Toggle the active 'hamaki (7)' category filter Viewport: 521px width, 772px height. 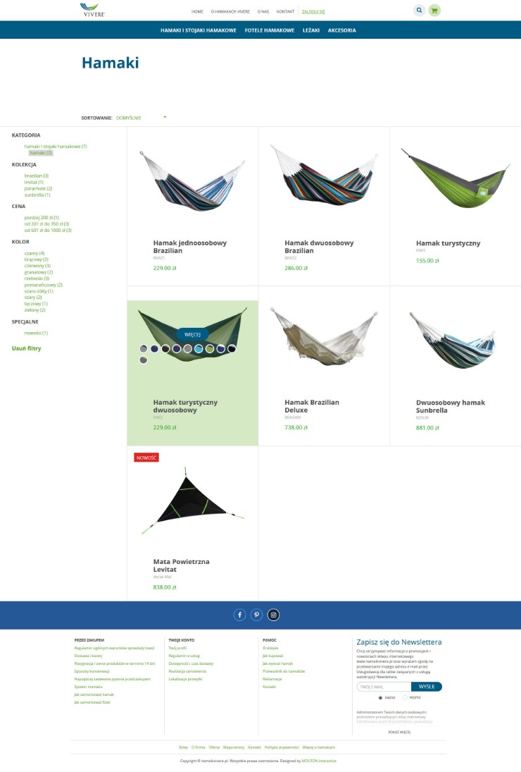point(41,153)
